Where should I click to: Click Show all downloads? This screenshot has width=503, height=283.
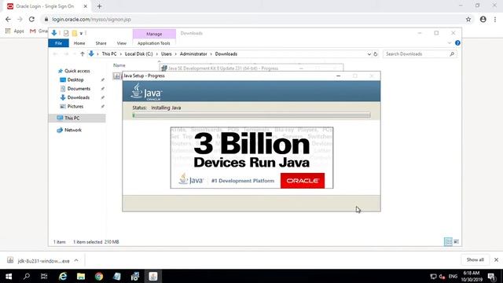[475, 259]
